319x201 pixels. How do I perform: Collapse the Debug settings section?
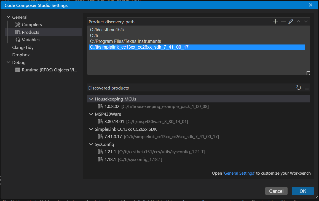pyautogui.click(x=9, y=62)
